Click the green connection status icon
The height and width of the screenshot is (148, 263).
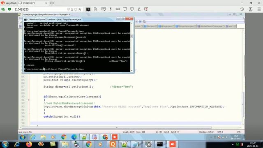click(3, 9)
